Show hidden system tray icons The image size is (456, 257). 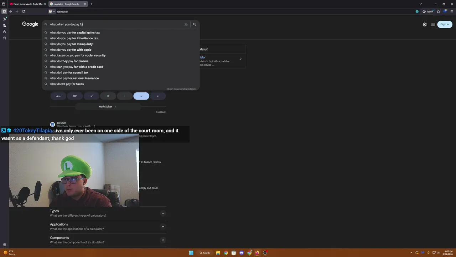[x=411, y=253]
